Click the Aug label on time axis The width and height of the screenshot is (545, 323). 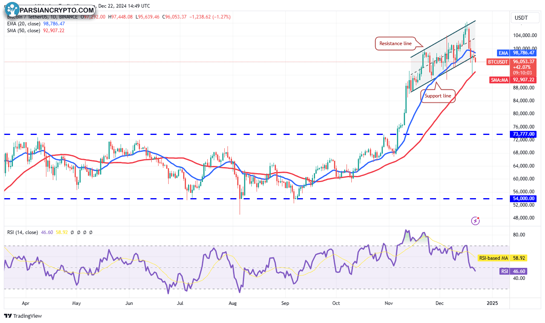click(x=232, y=302)
